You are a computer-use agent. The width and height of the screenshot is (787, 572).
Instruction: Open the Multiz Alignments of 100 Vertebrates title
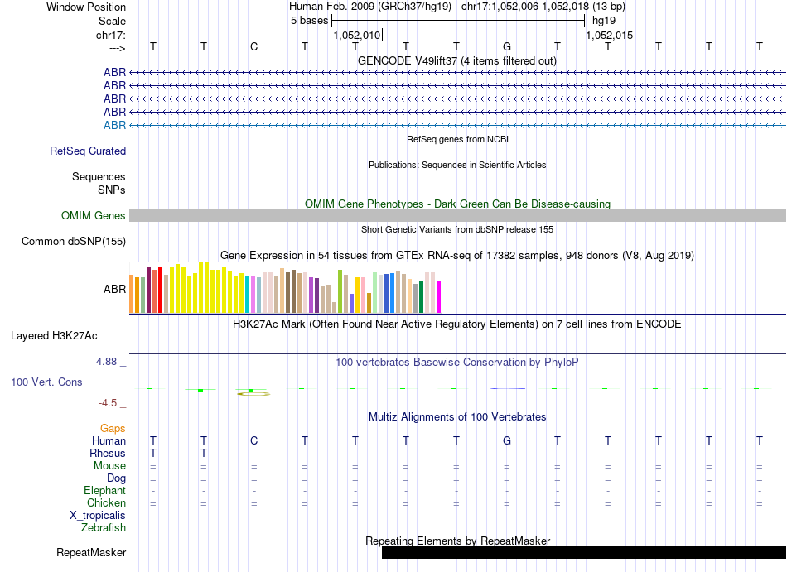457,416
